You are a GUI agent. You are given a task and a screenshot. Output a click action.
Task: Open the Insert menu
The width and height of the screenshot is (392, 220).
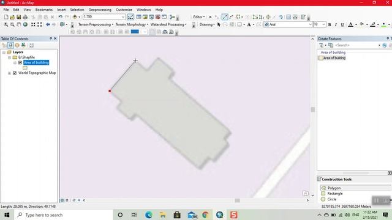point(61,10)
